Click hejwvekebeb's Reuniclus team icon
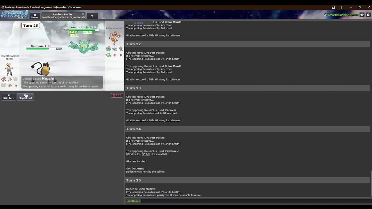This screenshot has height=209, width=372. click(108, 55)
